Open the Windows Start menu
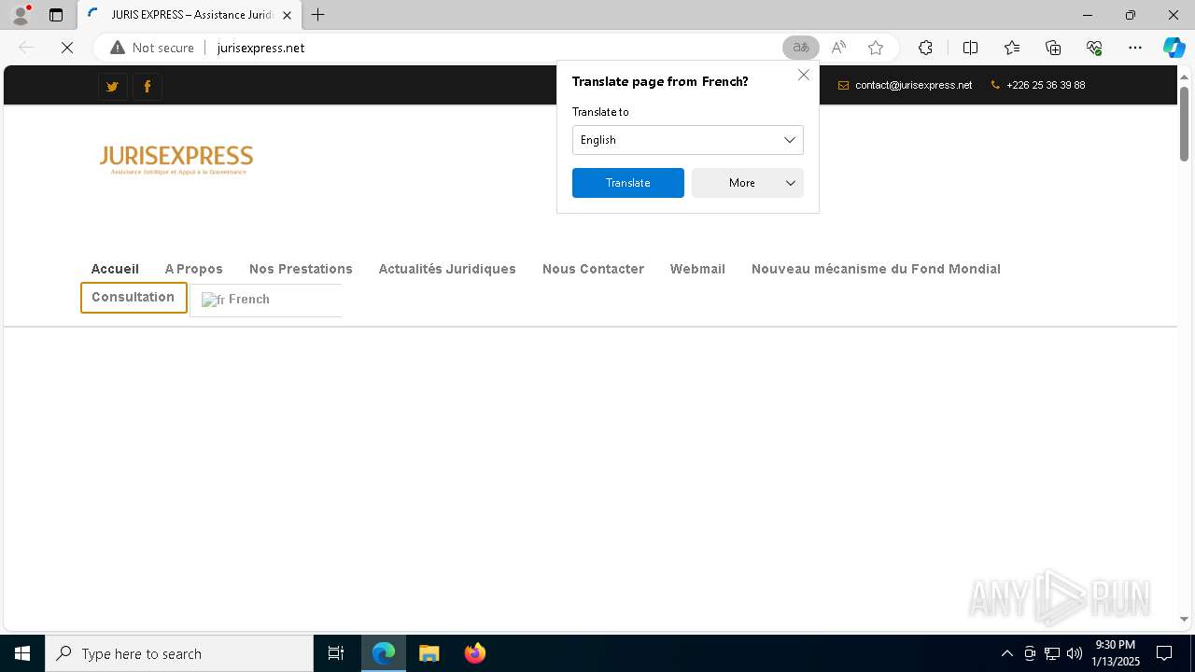1195x672 pixels. click(x=22, y=653)
